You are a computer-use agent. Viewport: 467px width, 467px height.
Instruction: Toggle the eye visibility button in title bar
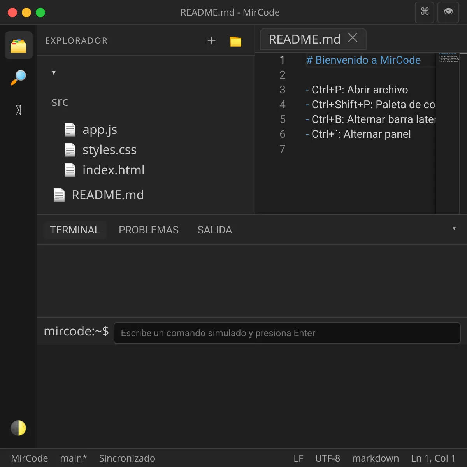coord(448,12)
